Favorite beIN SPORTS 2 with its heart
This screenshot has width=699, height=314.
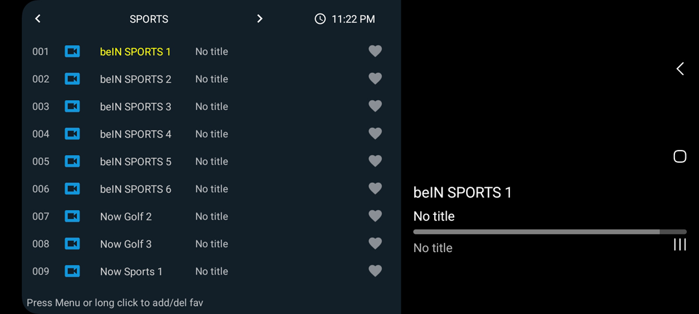point(375,79)
